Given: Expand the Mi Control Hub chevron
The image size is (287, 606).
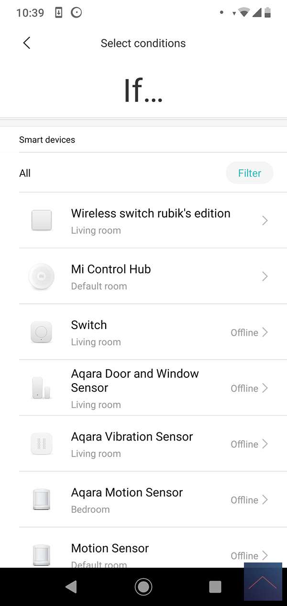Looking at the screenshot, I should coord(265,276).
